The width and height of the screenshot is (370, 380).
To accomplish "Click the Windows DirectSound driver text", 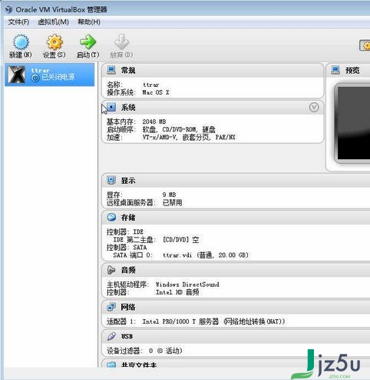I will pos(187,285).
